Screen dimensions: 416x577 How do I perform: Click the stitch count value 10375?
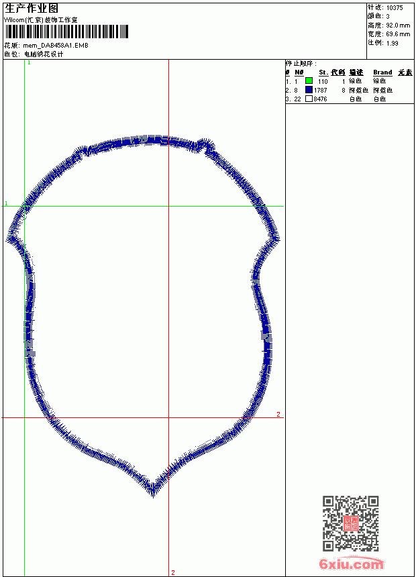coord(395,8)
